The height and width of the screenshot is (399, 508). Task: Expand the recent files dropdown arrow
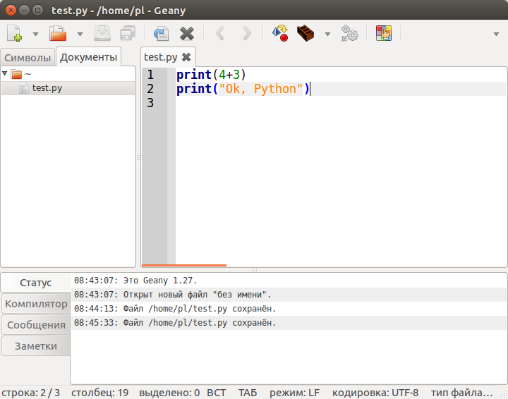79,33
